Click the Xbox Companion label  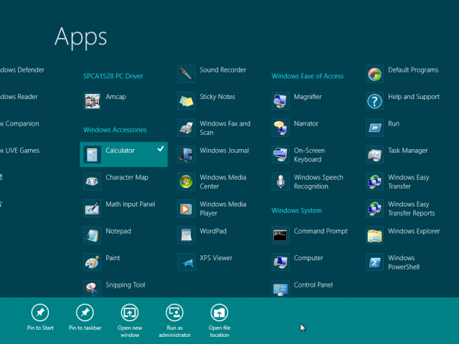(x=19, y=124)
